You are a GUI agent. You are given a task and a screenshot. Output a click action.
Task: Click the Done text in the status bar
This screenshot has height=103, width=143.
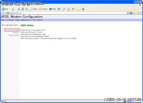(x=5, y=101)
